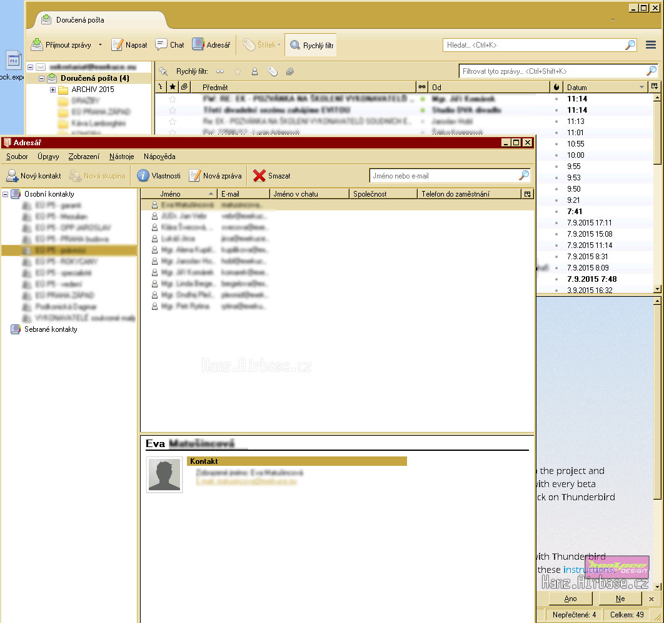
Task: Click the Hledat global search field
Action: tap(540, 45)
